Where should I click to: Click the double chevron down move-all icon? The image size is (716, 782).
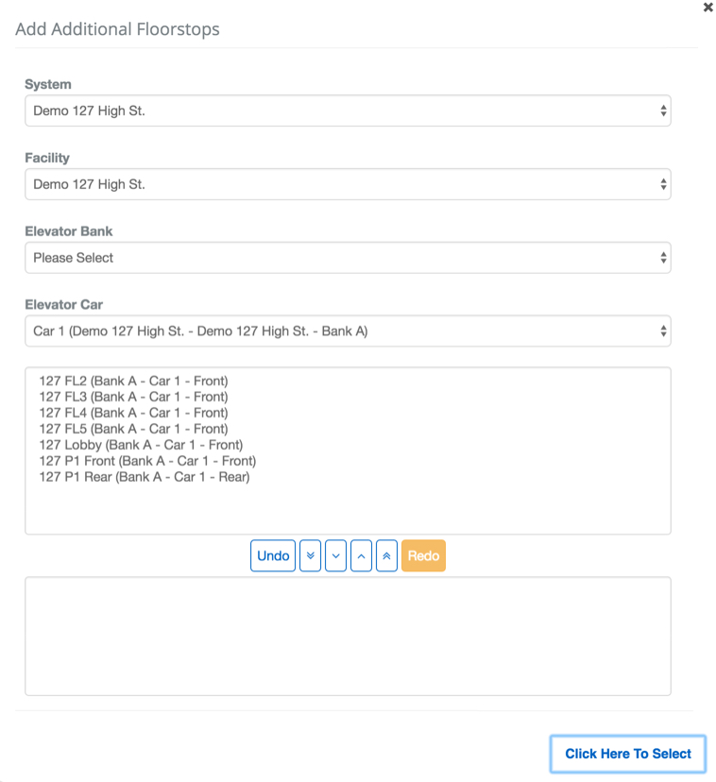310,556
